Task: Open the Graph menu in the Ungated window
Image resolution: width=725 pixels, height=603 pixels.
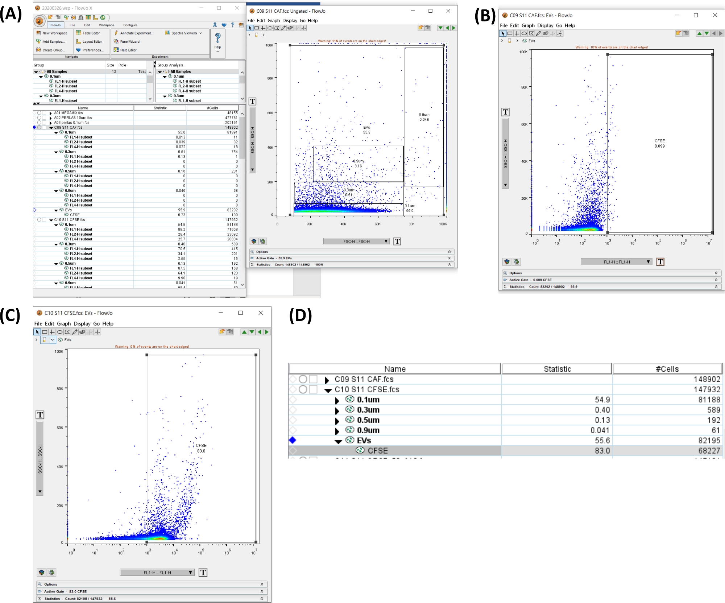Action: pyautogui.click(x=273, y=21)
